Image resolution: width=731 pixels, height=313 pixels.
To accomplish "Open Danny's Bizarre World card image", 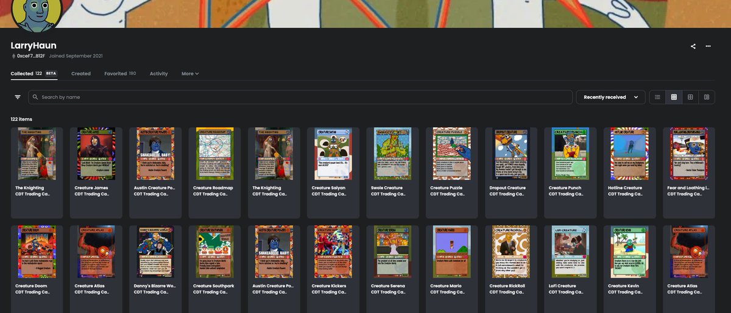I will click(155, 251).
